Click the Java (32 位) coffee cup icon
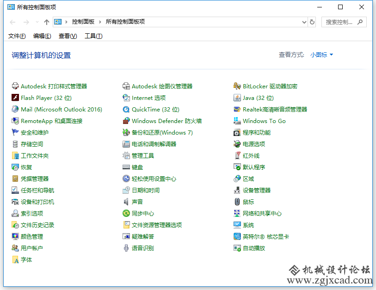 pyautogui.click(x=237, y=98)
